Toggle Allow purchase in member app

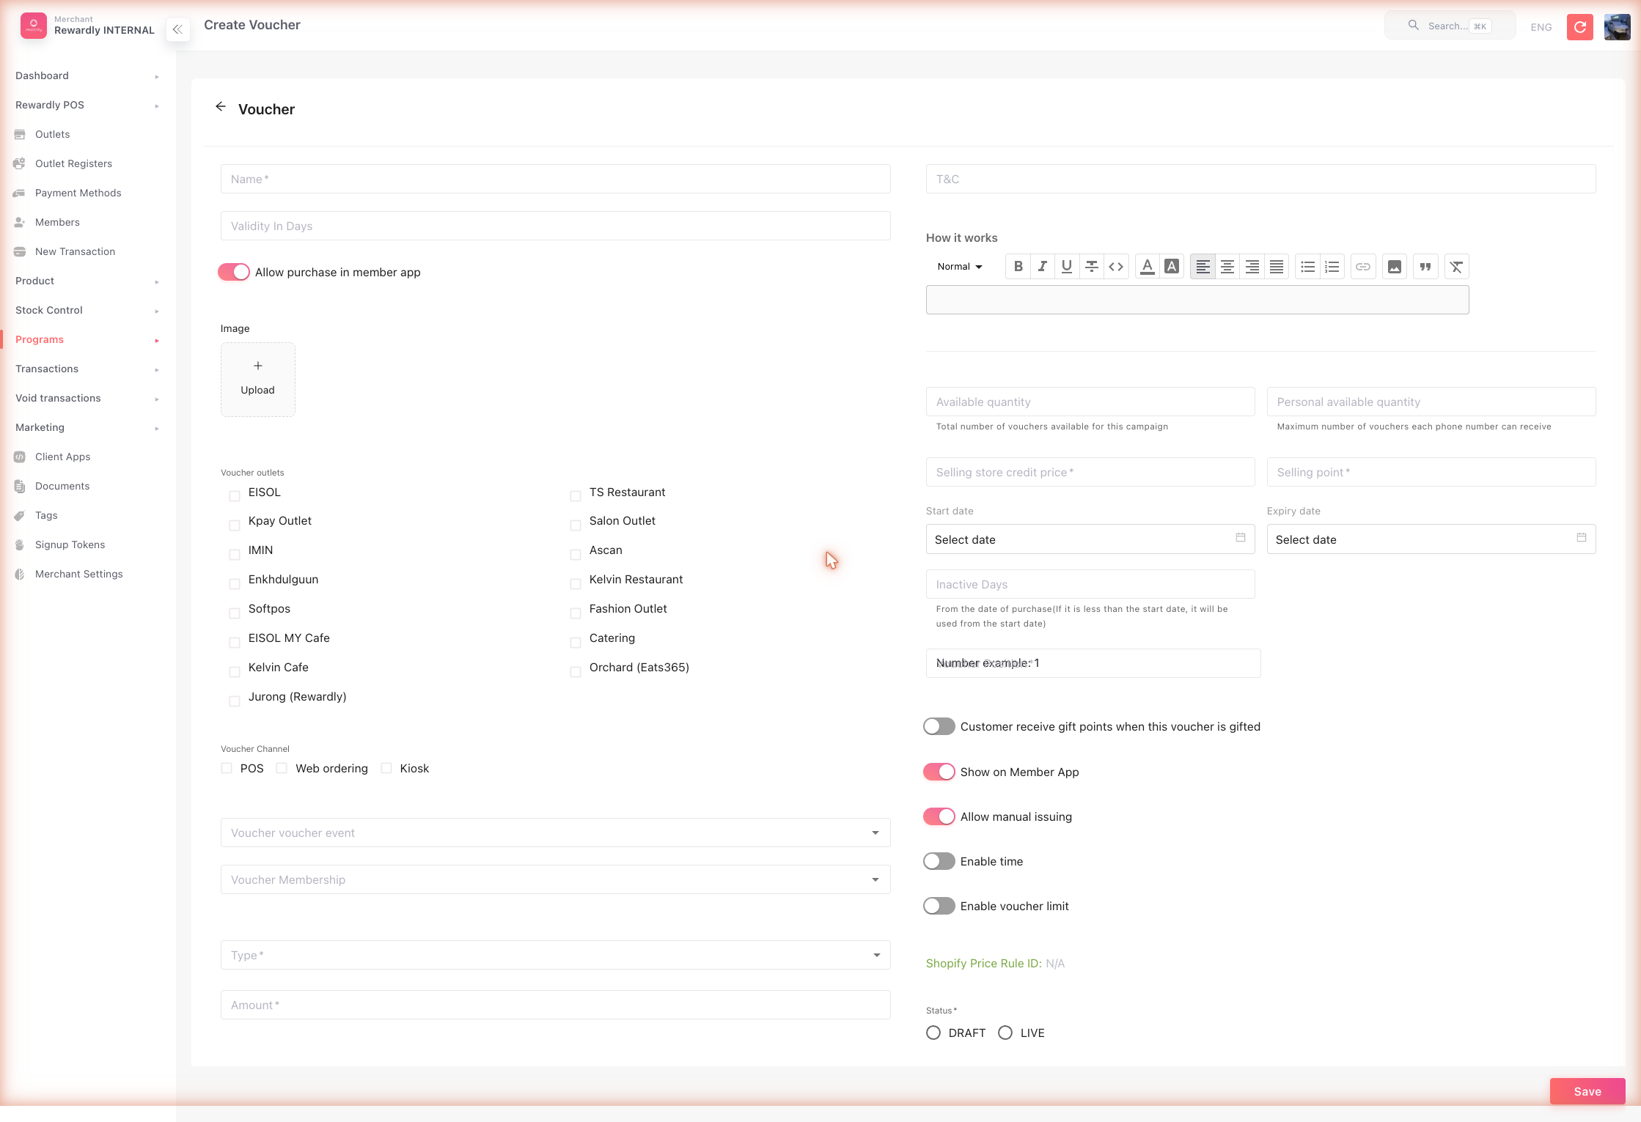tap(234, 272)
